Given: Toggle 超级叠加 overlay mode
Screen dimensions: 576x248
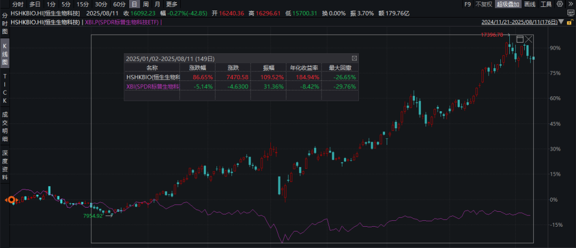Looking at the screenshot, I should 508,4.
